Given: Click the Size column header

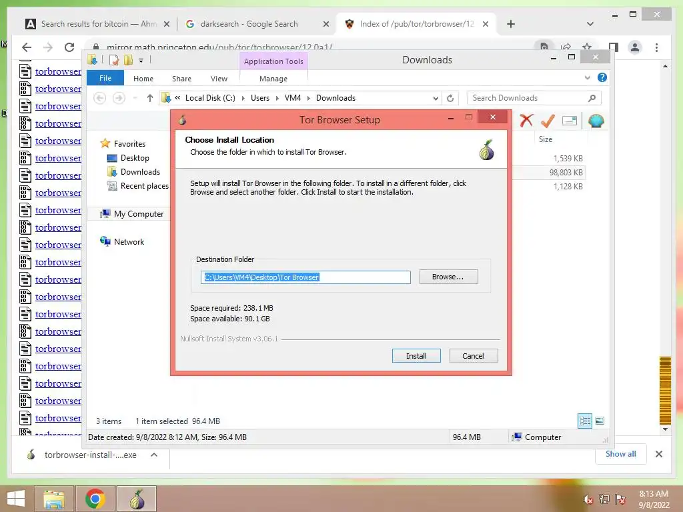Looking at the screenshot, I should coord(546,139).
